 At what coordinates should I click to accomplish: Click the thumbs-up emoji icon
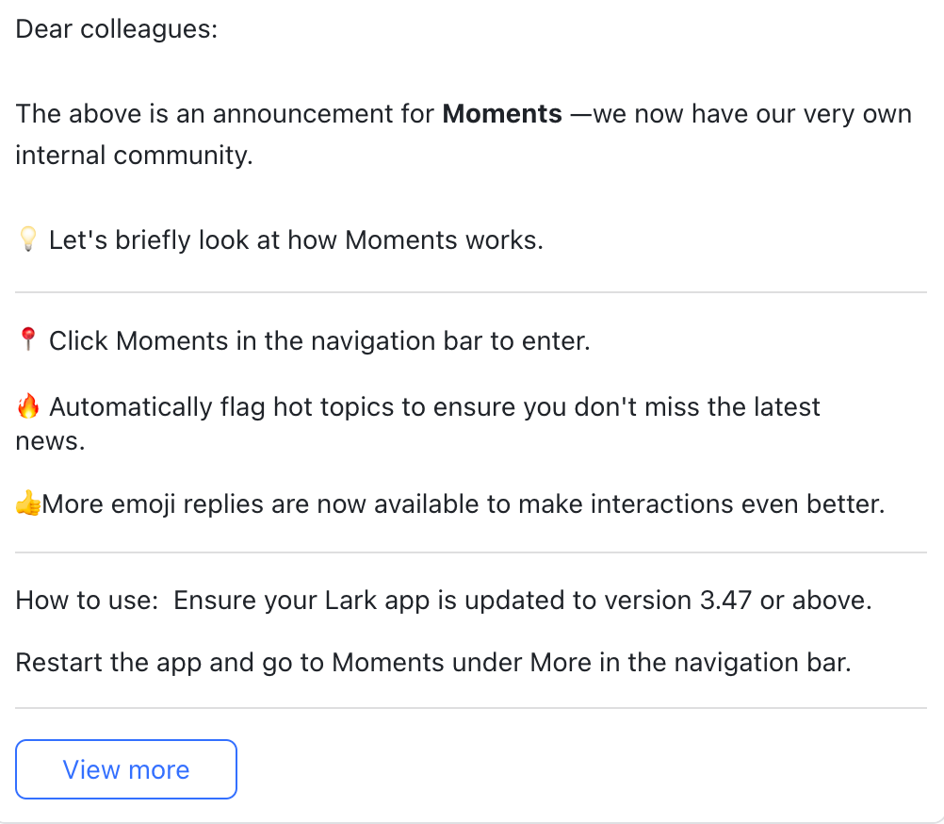pos(25,503)
